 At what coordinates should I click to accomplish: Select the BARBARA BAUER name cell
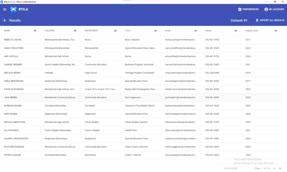coord(13,106)
